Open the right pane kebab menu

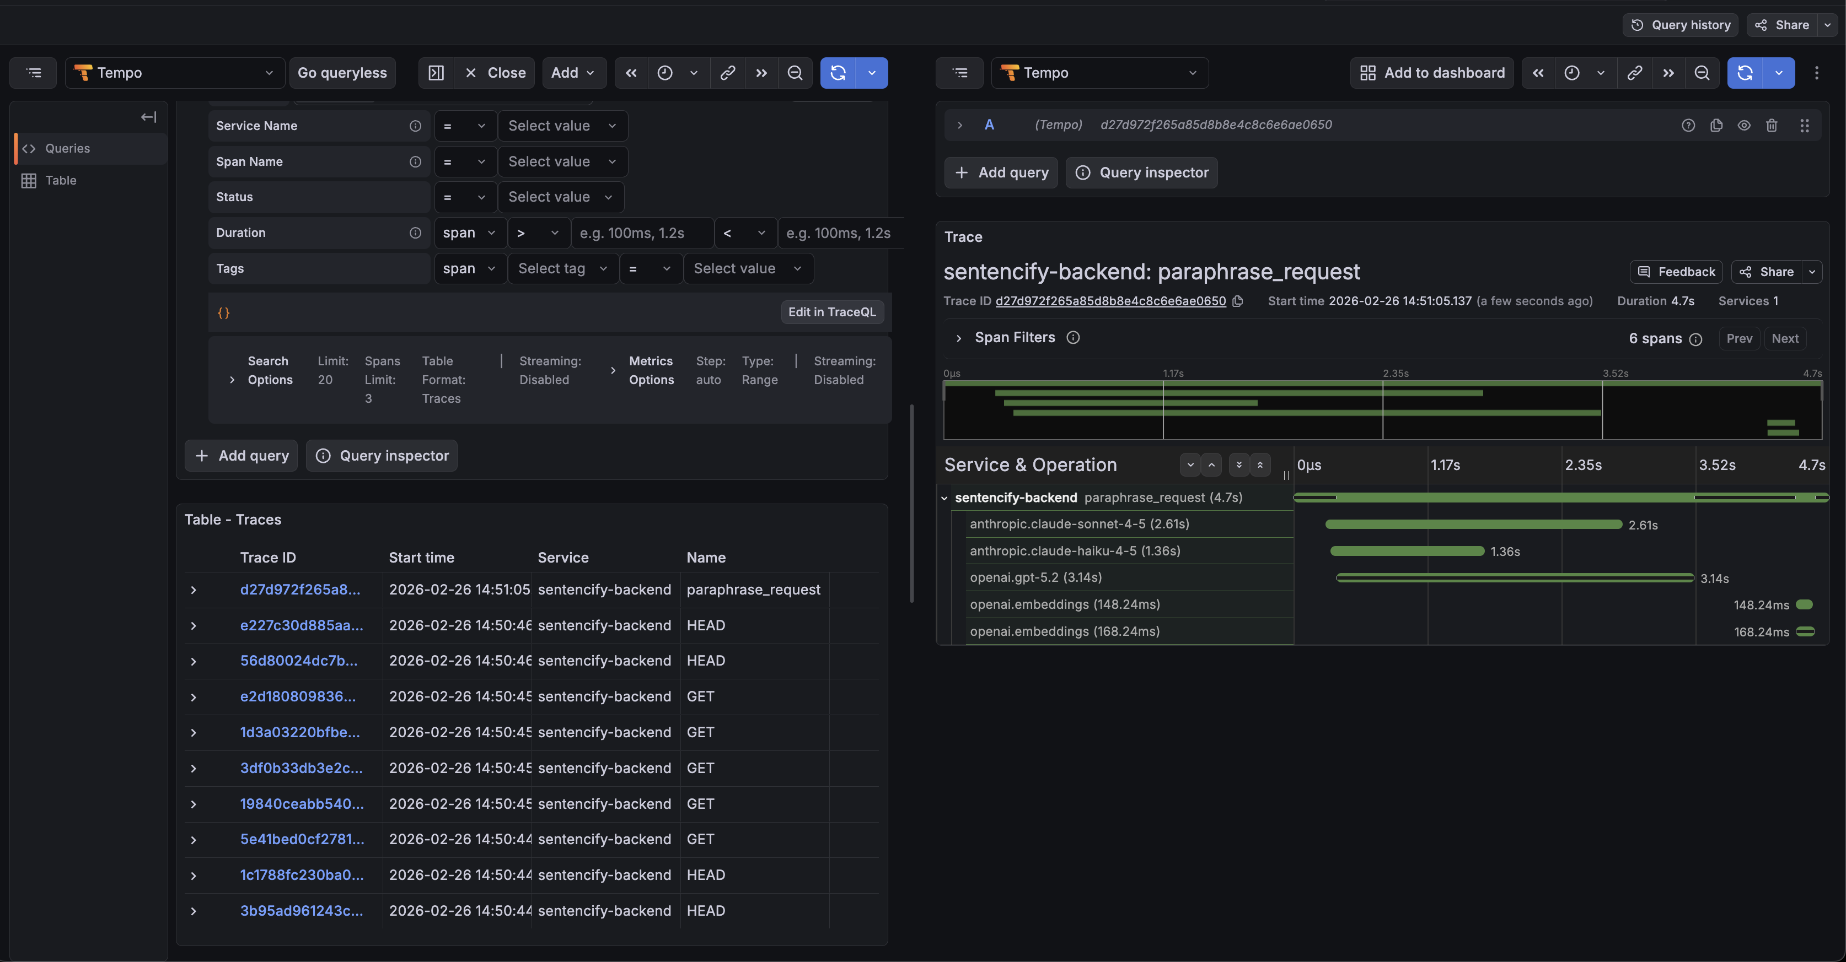[x=1817, y=73]
